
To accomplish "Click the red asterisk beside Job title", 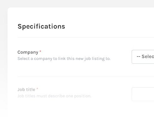I will click(x=37, y=89).
